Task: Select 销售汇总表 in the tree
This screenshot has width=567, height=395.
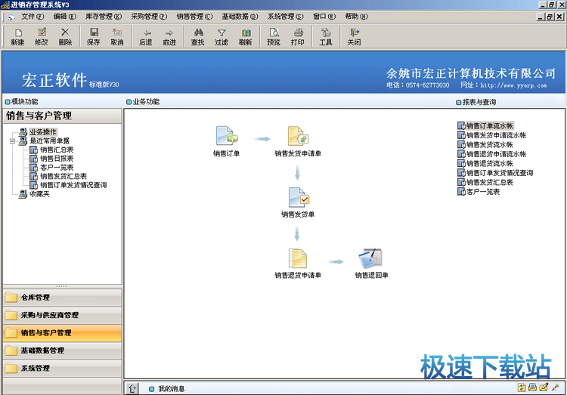Action: pos(57,150)
